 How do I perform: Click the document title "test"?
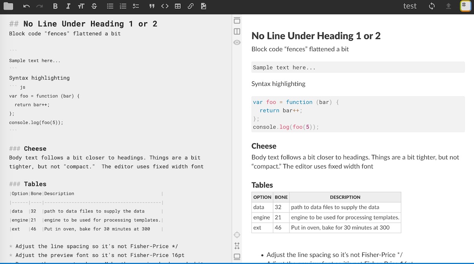[410, 6]
